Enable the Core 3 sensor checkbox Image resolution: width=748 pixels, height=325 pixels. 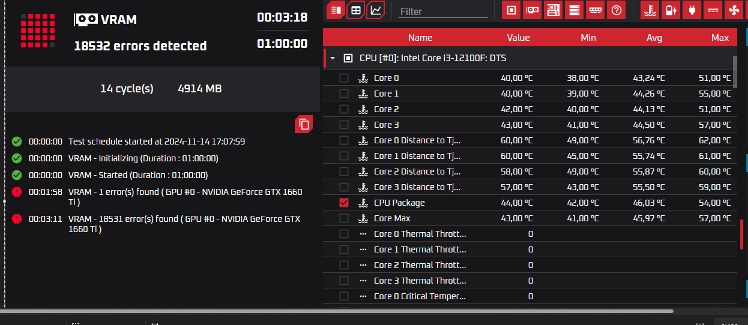344,125
